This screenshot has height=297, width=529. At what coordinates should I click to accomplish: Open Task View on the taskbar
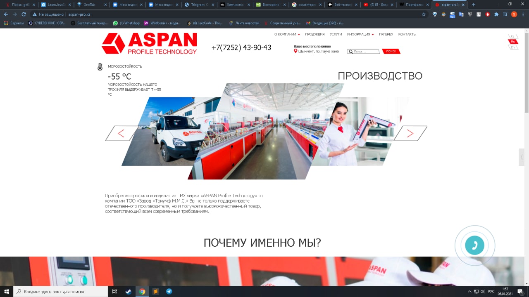coord(114,291)
